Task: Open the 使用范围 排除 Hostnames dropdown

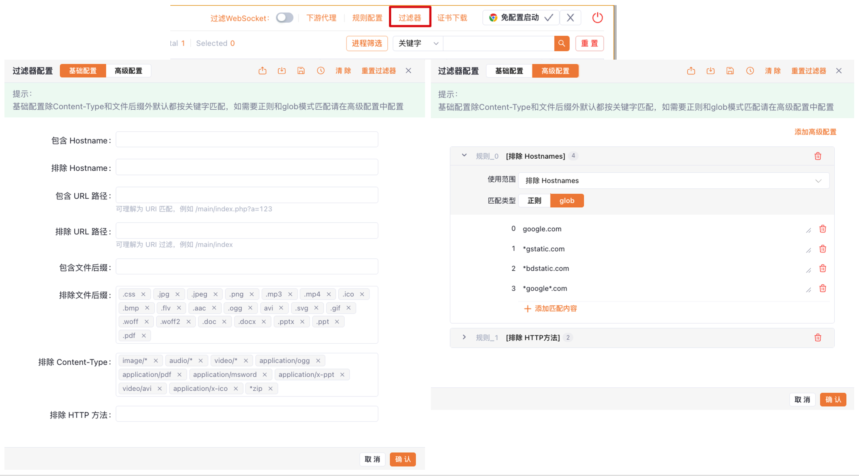Action: point(674,181)
